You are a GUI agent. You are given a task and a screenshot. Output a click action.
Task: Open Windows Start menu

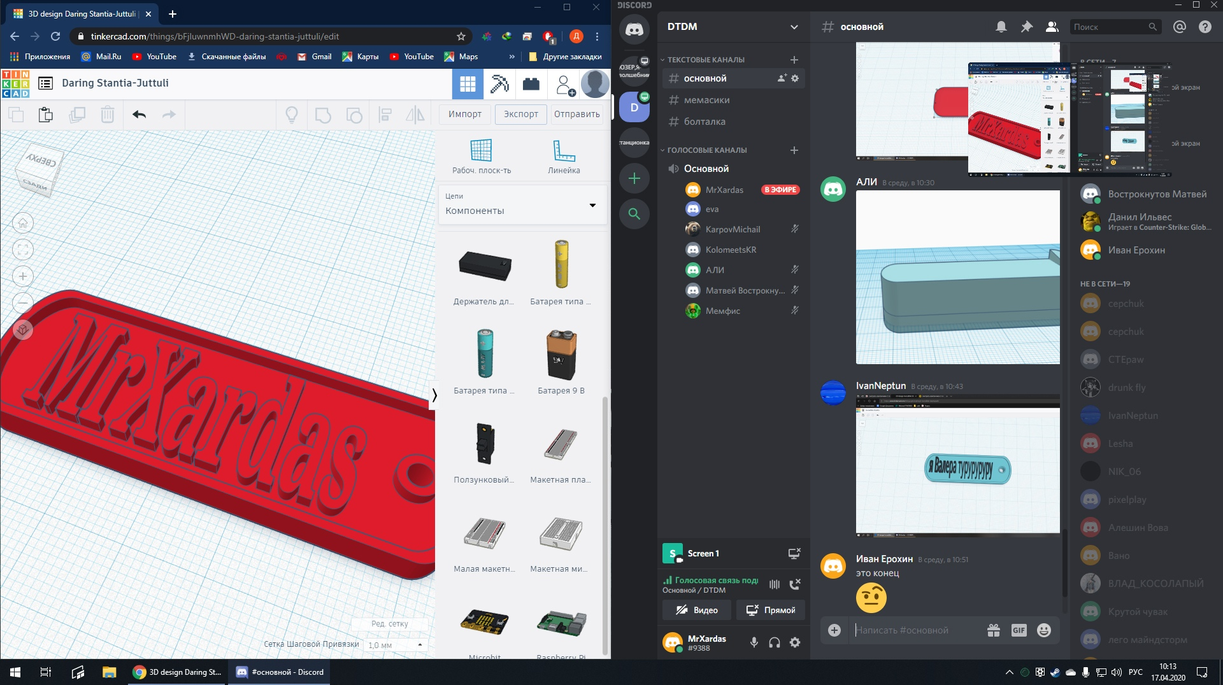(15, 672)
